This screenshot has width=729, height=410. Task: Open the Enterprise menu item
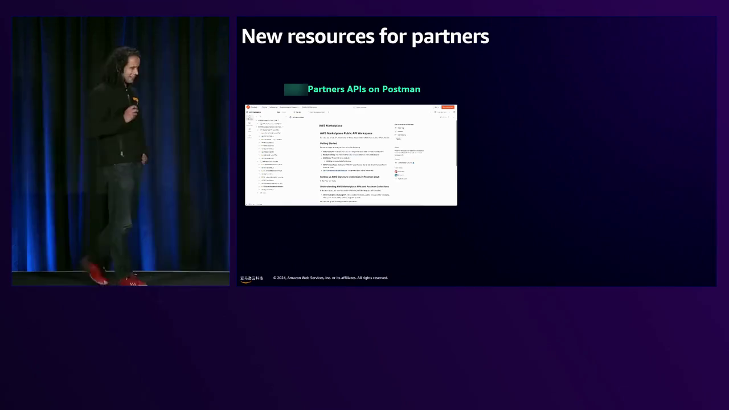[x=273, y=107]
